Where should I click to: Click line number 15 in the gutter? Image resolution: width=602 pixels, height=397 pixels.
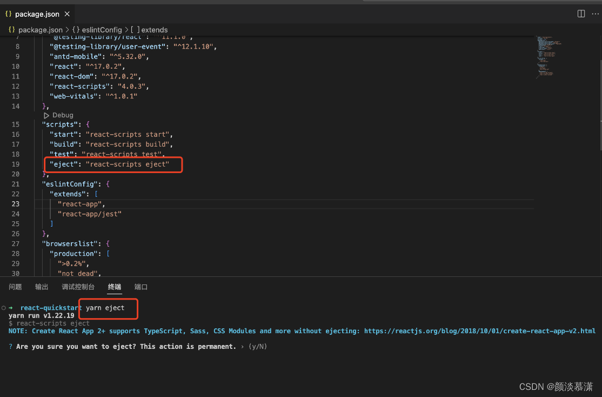(15, 124)
